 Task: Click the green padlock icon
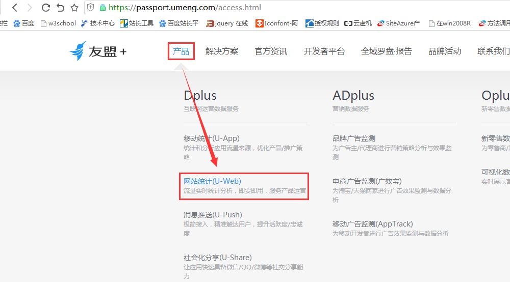point(103,8)
